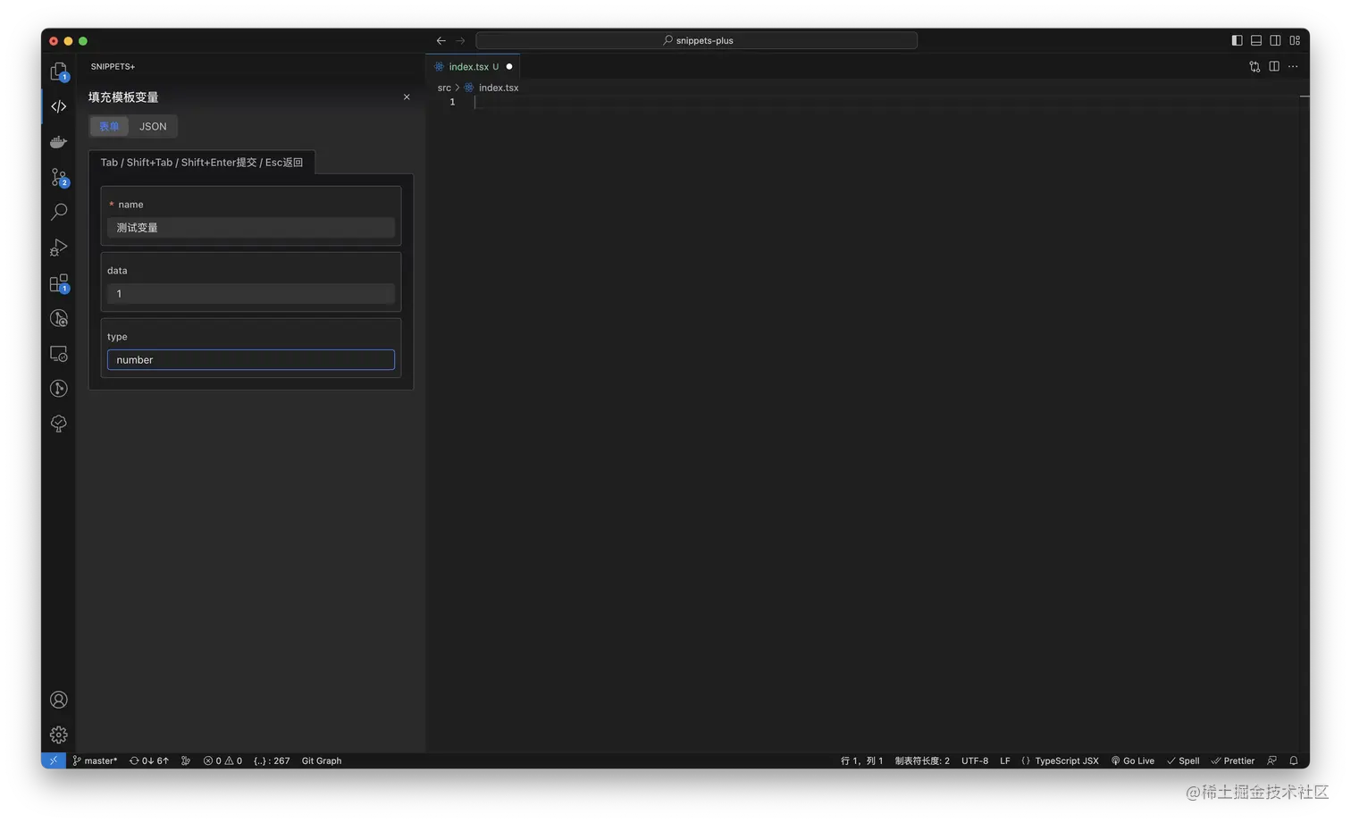Change the LF end-of-line setting

click(1005, 760)
